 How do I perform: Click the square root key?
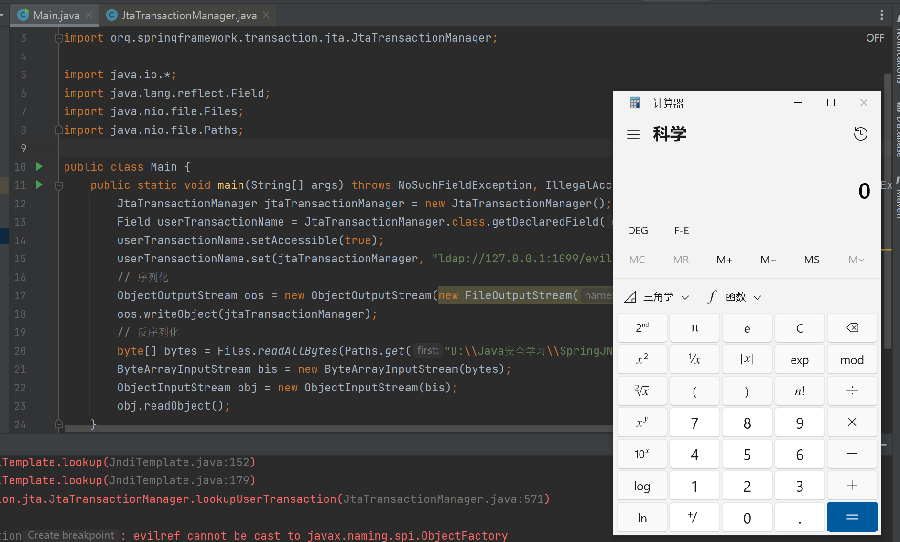click(x=642, y=391)
